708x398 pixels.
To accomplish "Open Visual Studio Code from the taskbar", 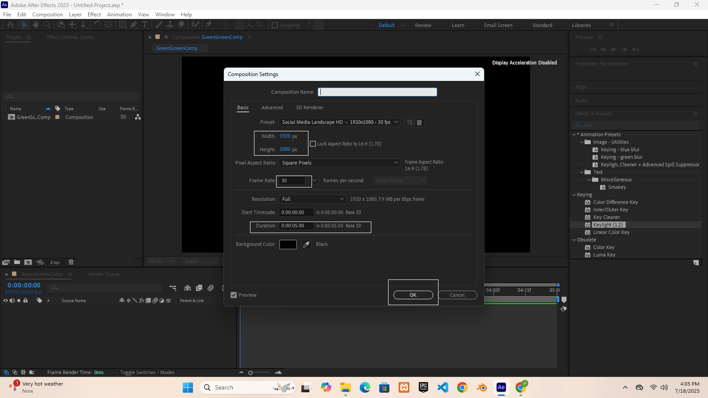I will point(443,387).
